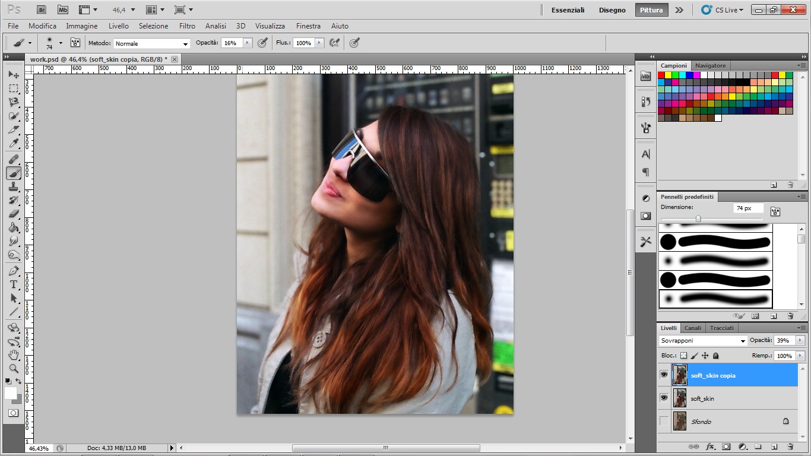The image size is (811, 456).
Task: Switch to the Tracciati tab
Action: [x=722, y=328]
